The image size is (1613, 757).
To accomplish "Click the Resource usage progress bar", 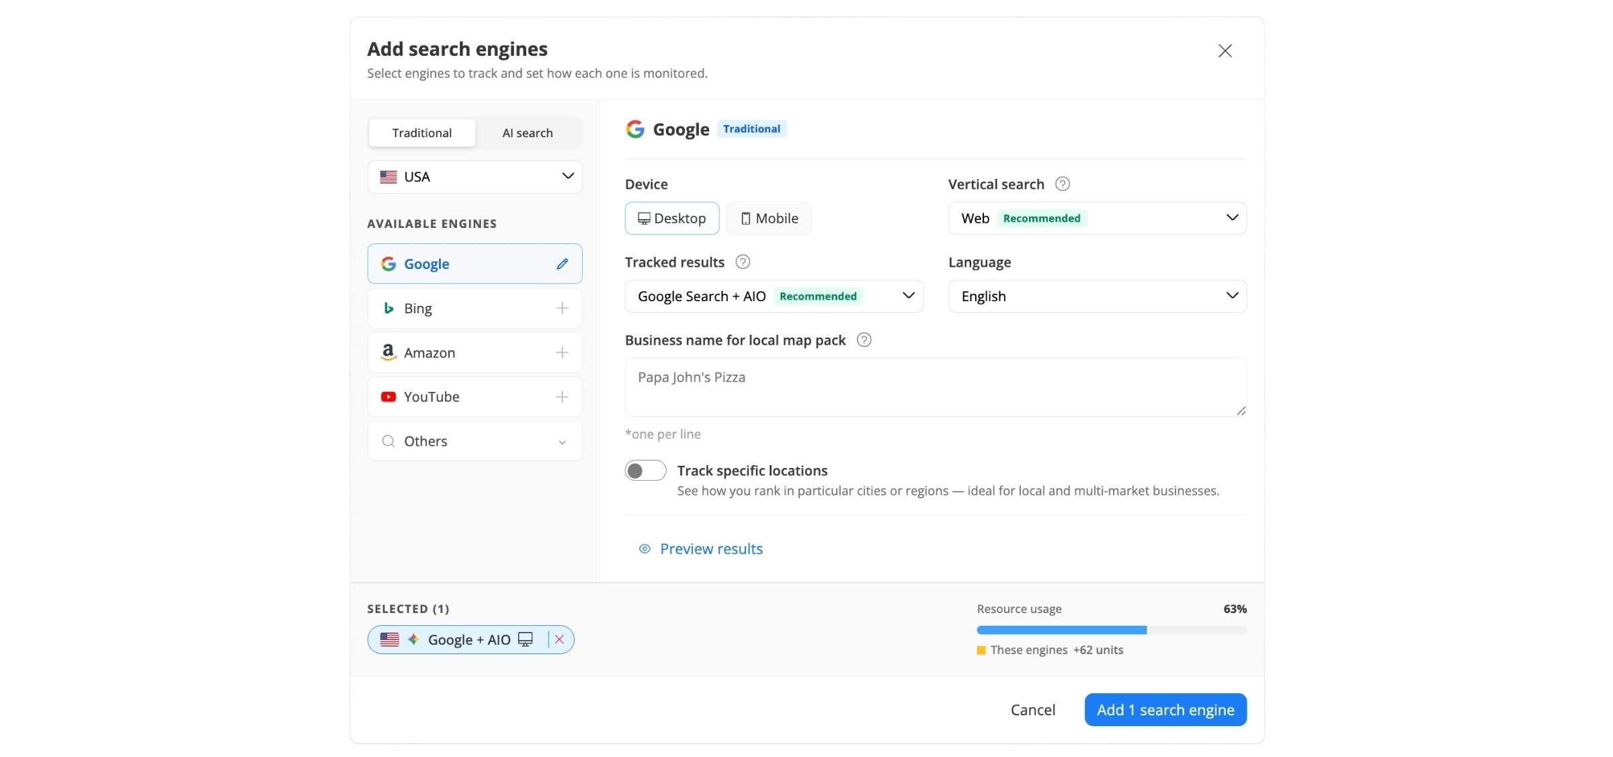I will [x=1112, y=630].
